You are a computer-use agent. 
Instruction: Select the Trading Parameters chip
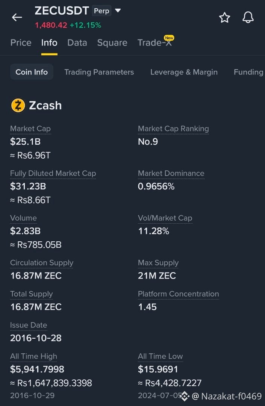tap(99, 72)
